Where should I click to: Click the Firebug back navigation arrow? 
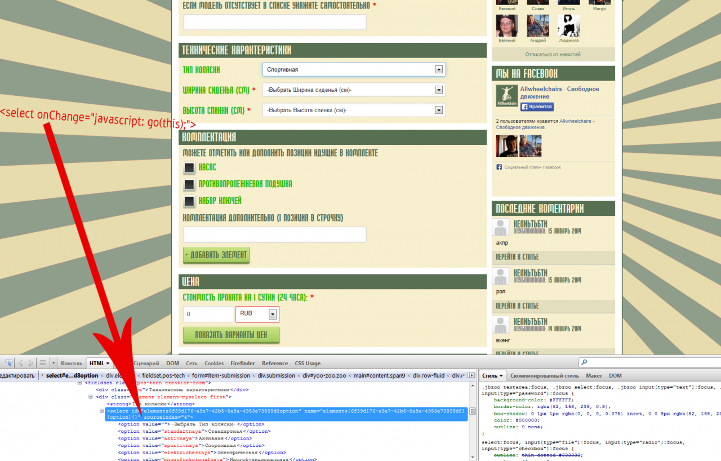(x=20, y=363)
